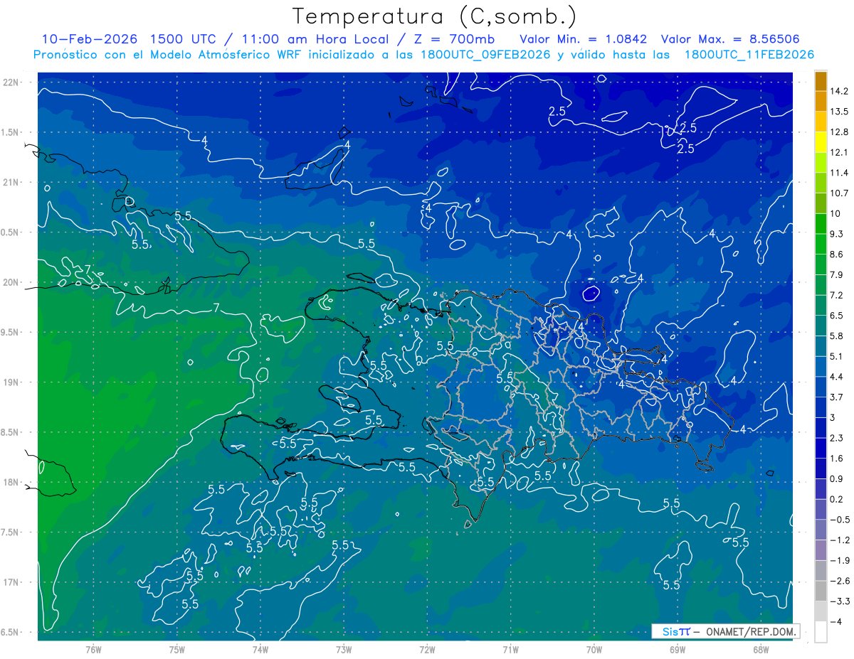854x659 pixels.
Task: Pick the orange swatch between 13.5 and 14.2
Action: pyautogui.click(x=821, y=102)
